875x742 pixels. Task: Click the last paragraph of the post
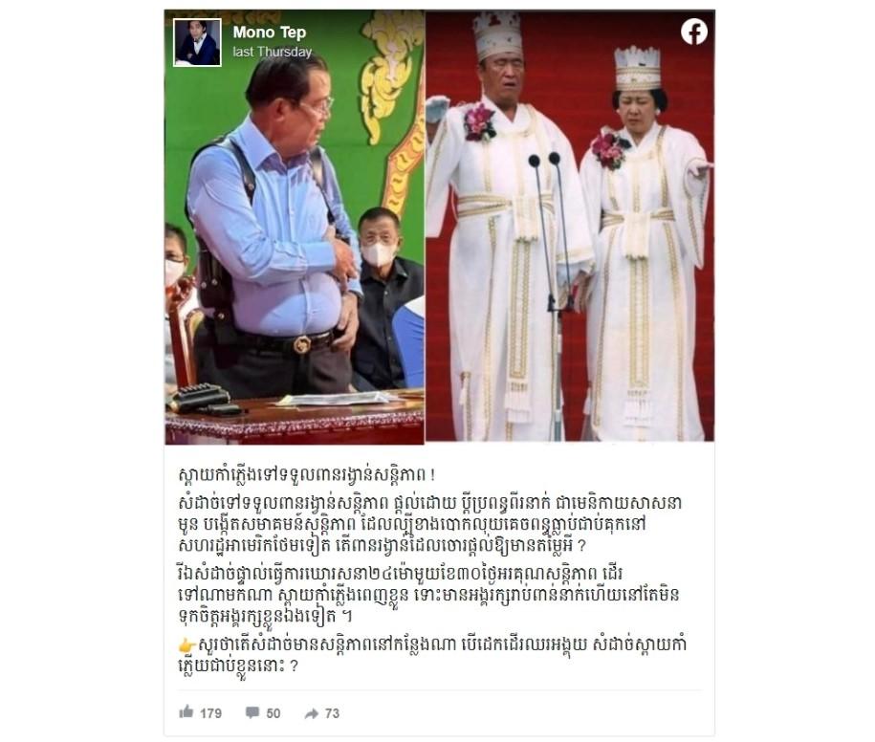(x=432, y=655)
